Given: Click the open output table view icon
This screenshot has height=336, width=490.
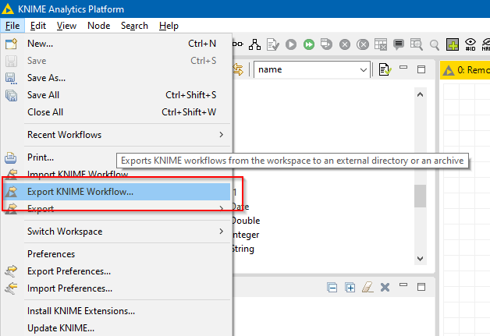Looking at the screenshot, I should click(x=417, y=44).
